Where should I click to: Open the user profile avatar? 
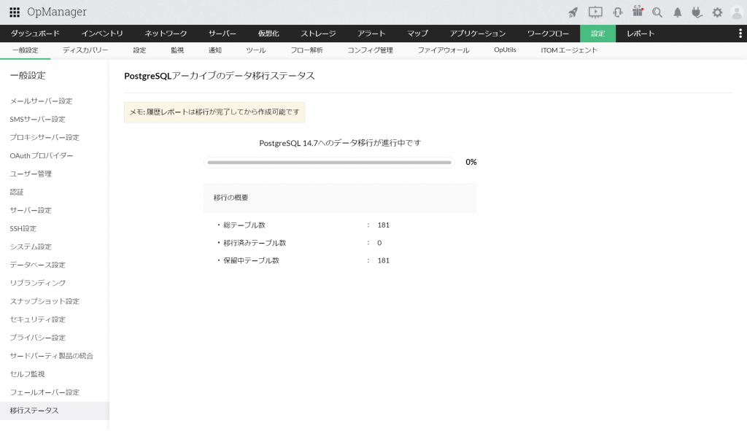737,13
